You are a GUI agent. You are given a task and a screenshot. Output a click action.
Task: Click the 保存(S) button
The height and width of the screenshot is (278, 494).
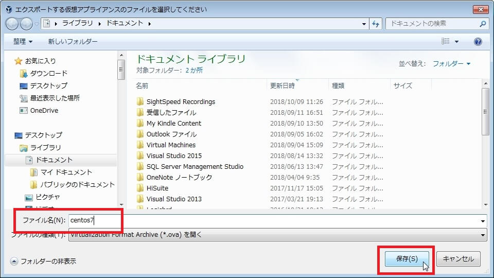(407, 259)
